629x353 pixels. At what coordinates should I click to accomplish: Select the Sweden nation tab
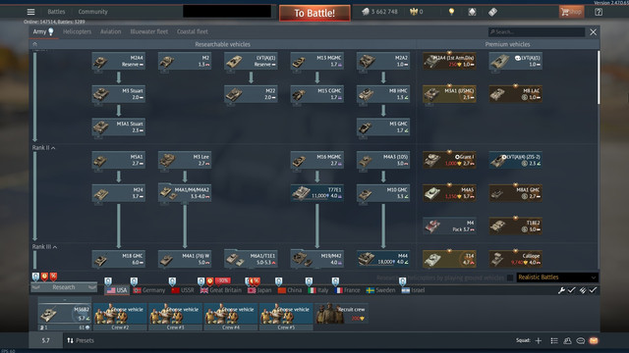(380, 290)
